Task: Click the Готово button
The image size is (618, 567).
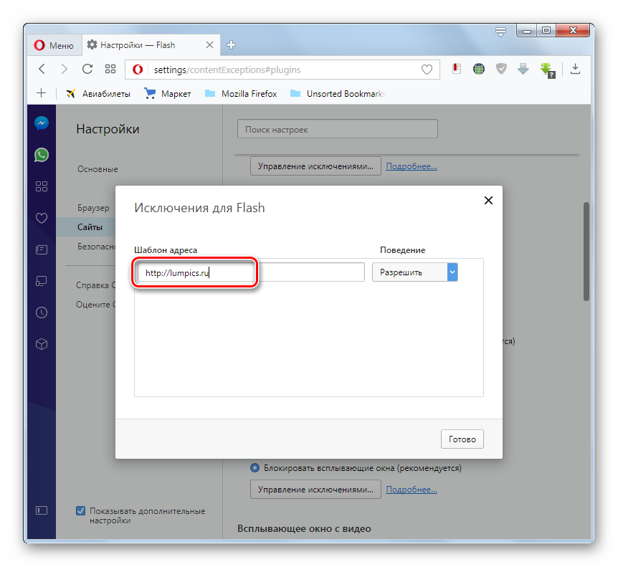Action: click(x=462, y=439)
